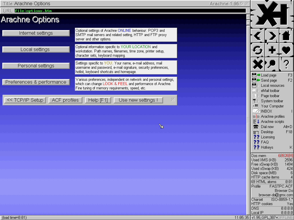Click the Charset ISO-8859-1 entry
This screenshot has height=220, width=294.
(272, 200)
